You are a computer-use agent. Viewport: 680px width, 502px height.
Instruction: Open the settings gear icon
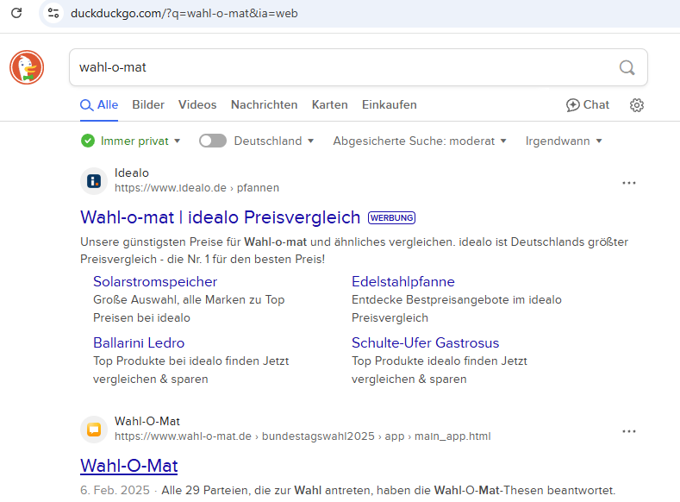(637, 105)
